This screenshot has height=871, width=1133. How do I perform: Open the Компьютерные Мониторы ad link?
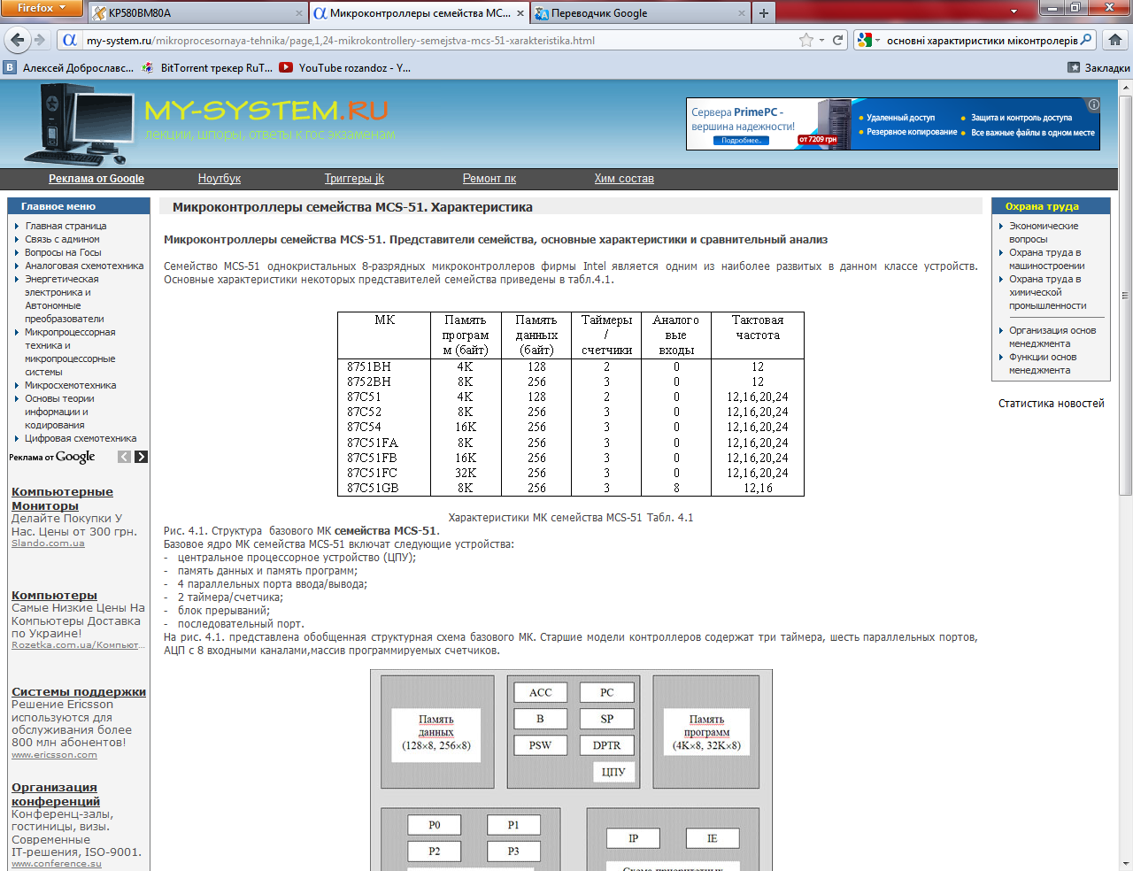coord(62,498)
